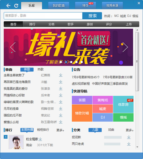
Task: Switch category list to 戏曲
Action: pyautogui.click(x=111, y=130)
